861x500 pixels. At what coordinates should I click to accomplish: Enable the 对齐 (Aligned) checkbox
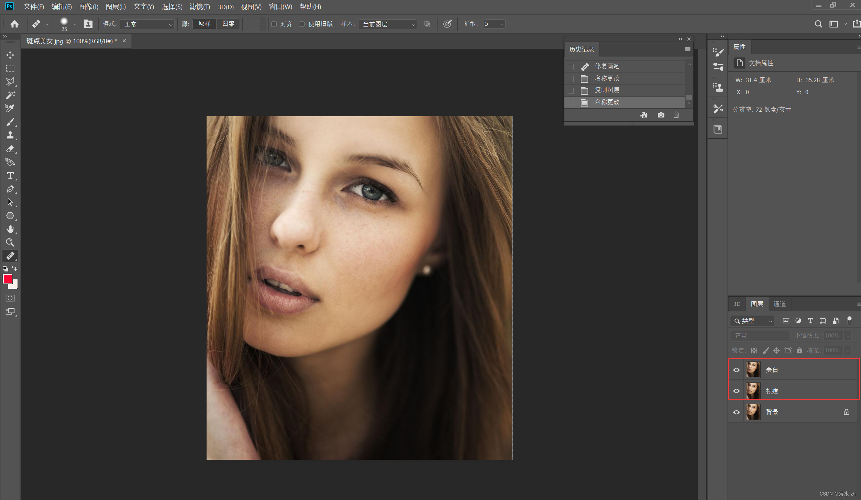point(274,24)
